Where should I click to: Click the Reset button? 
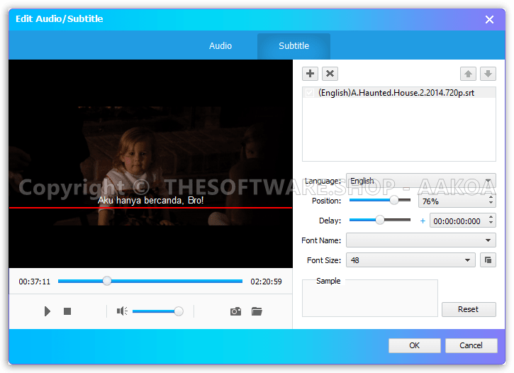coord(468,309)
